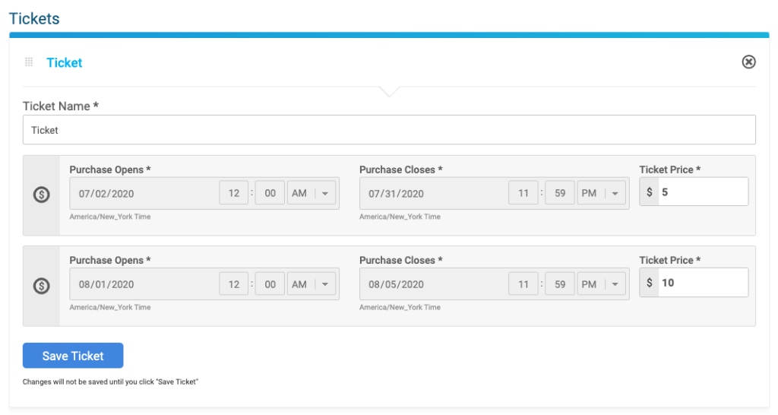The width and height of the screenshot is (778, 415).
Task: Click America/New_York Time under 07/02/2020
Action: click(110, 217)
